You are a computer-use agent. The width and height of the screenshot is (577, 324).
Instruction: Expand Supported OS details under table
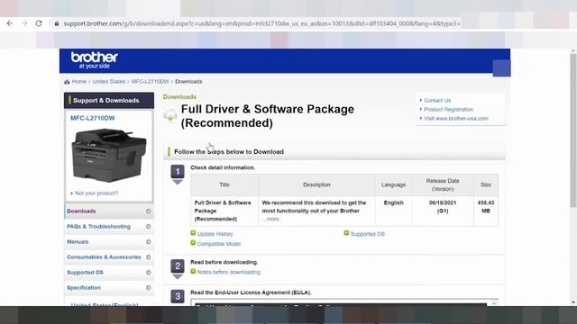[x=367, y=234]
